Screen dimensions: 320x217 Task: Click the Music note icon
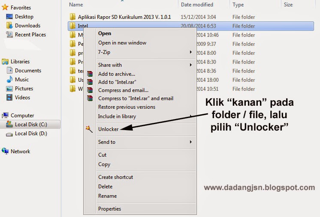click(x=9, y=79)
